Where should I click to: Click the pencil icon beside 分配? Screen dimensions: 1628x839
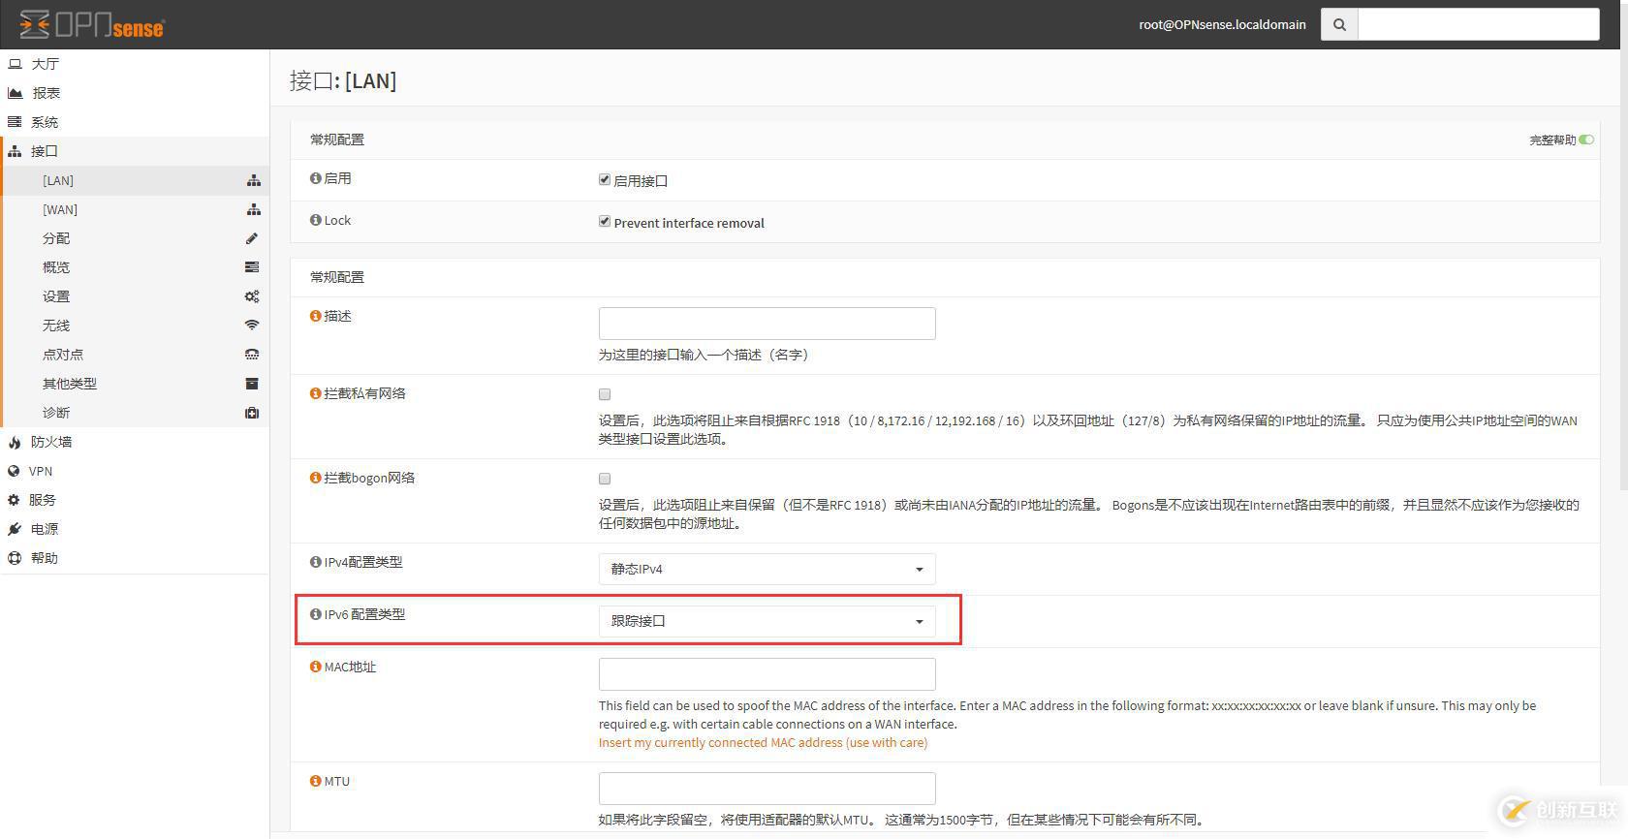pos(252,238)
